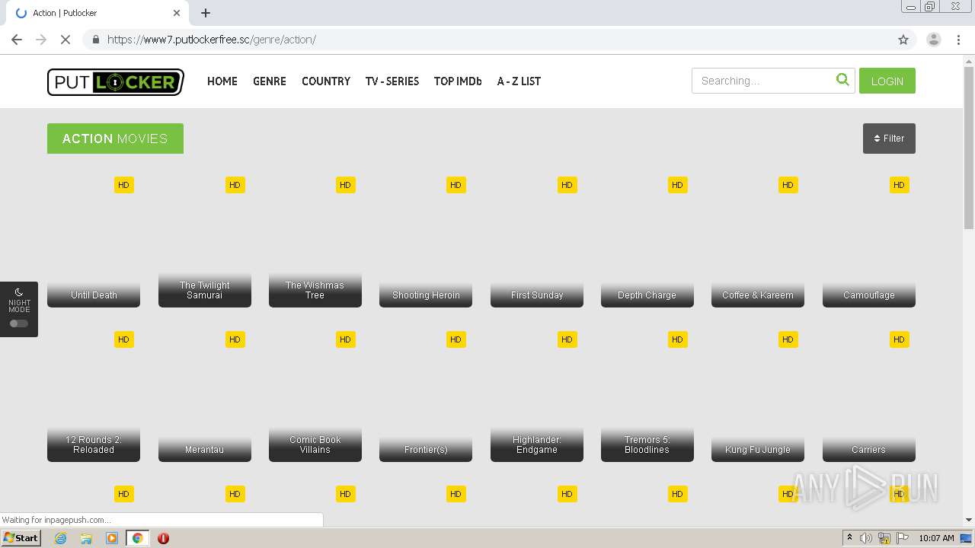
Task: Open the Depth Charge movie
Action: tap(647, 242)
